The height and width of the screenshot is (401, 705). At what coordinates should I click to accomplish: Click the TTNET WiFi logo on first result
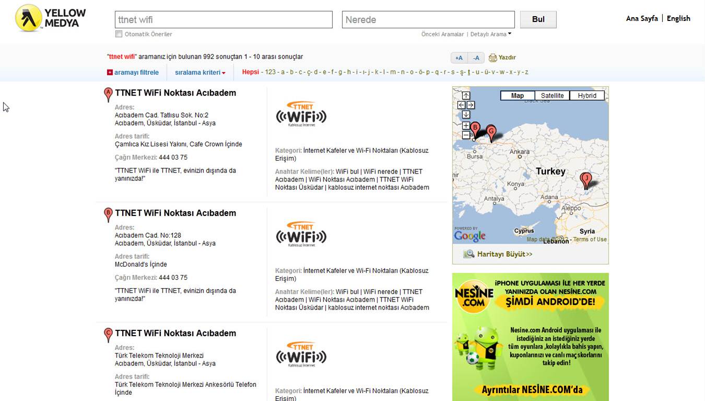301,113
